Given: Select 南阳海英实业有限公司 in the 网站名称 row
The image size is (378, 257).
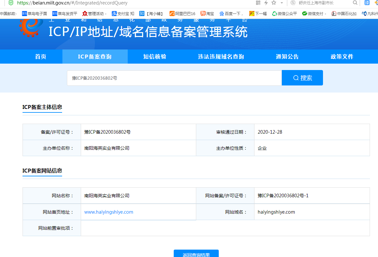Looking at the screenshot, I should (x=107, y=196).
